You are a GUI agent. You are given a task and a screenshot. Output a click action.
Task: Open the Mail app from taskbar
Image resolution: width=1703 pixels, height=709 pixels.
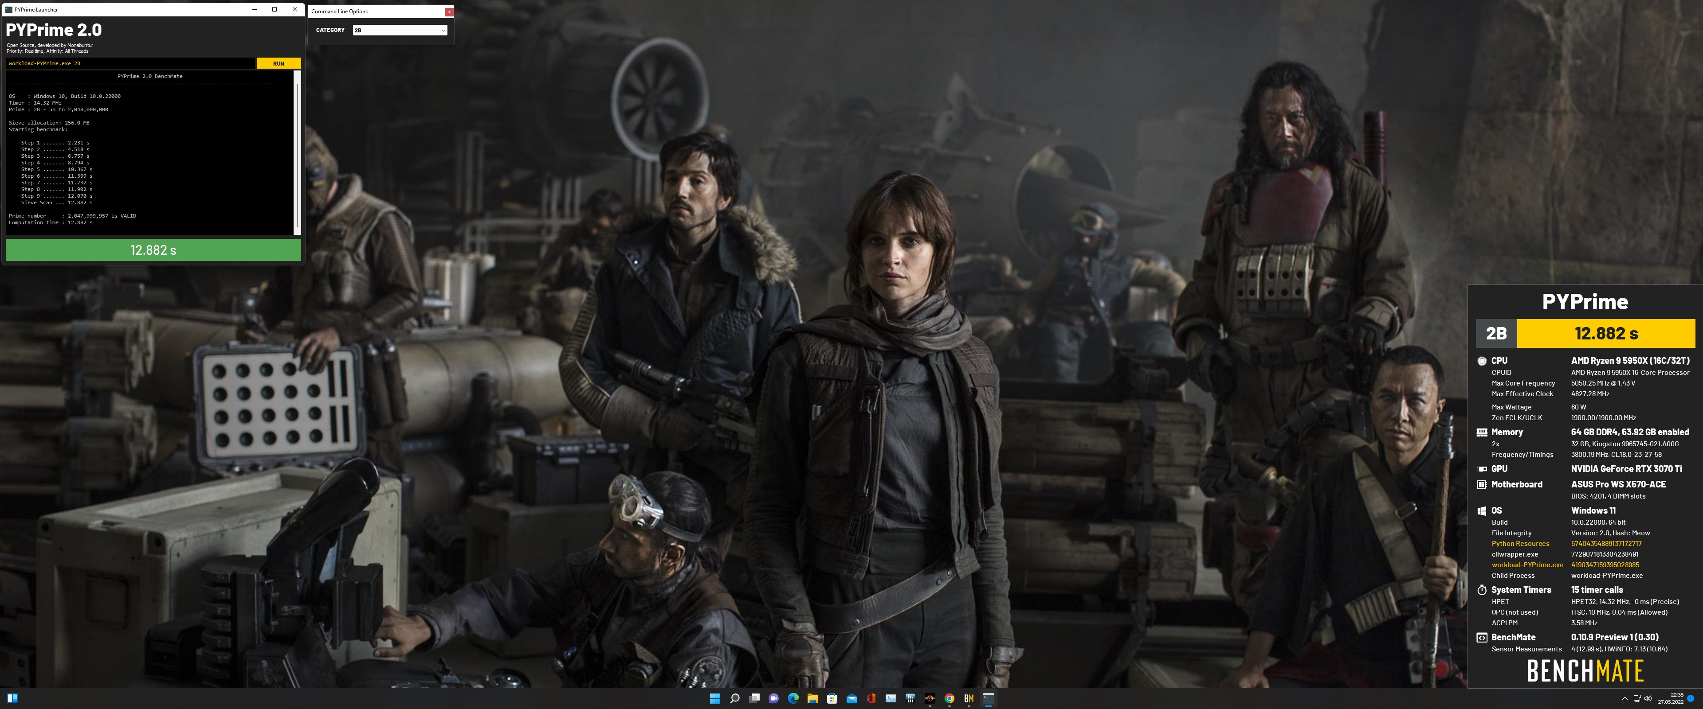pos(851,698)
